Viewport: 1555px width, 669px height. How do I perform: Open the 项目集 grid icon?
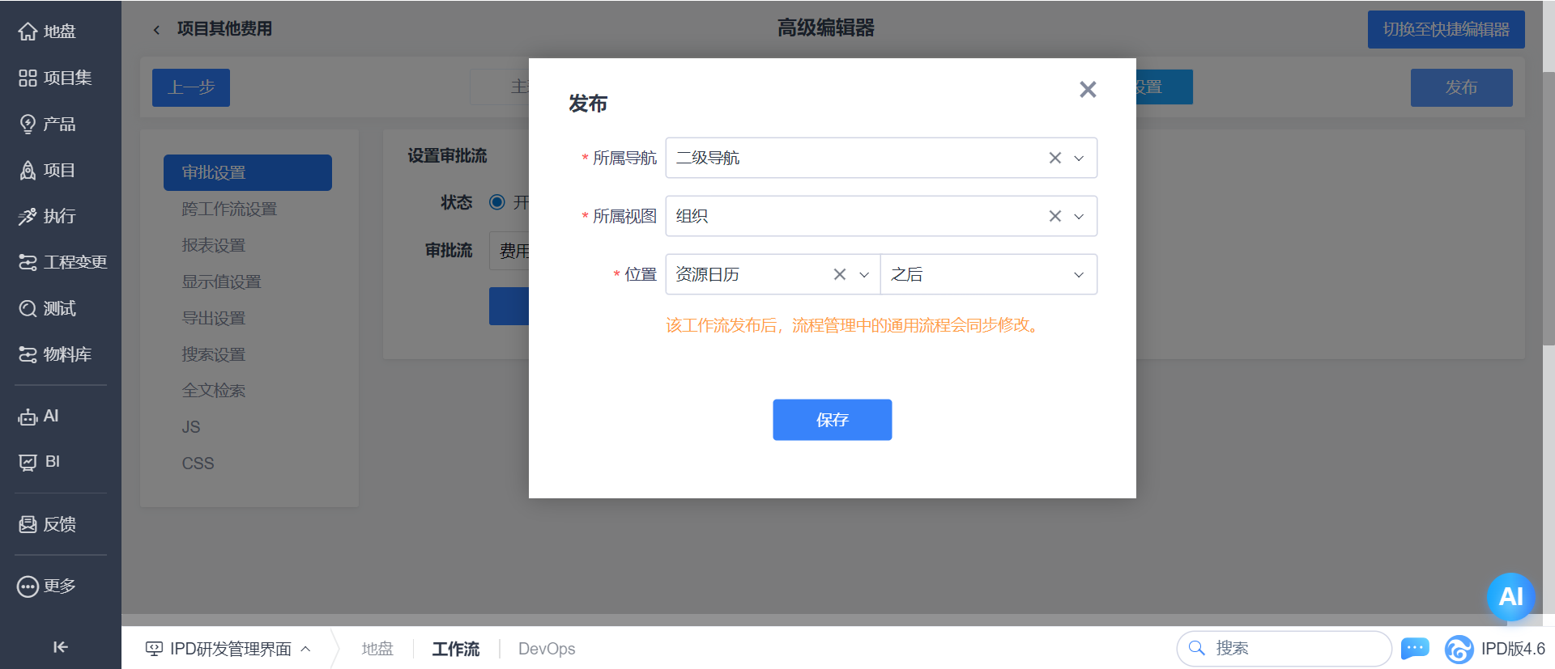point(28,78)
